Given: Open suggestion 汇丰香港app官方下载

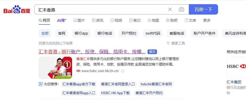Looking at the screenshot, I should [x=79, y=84].
